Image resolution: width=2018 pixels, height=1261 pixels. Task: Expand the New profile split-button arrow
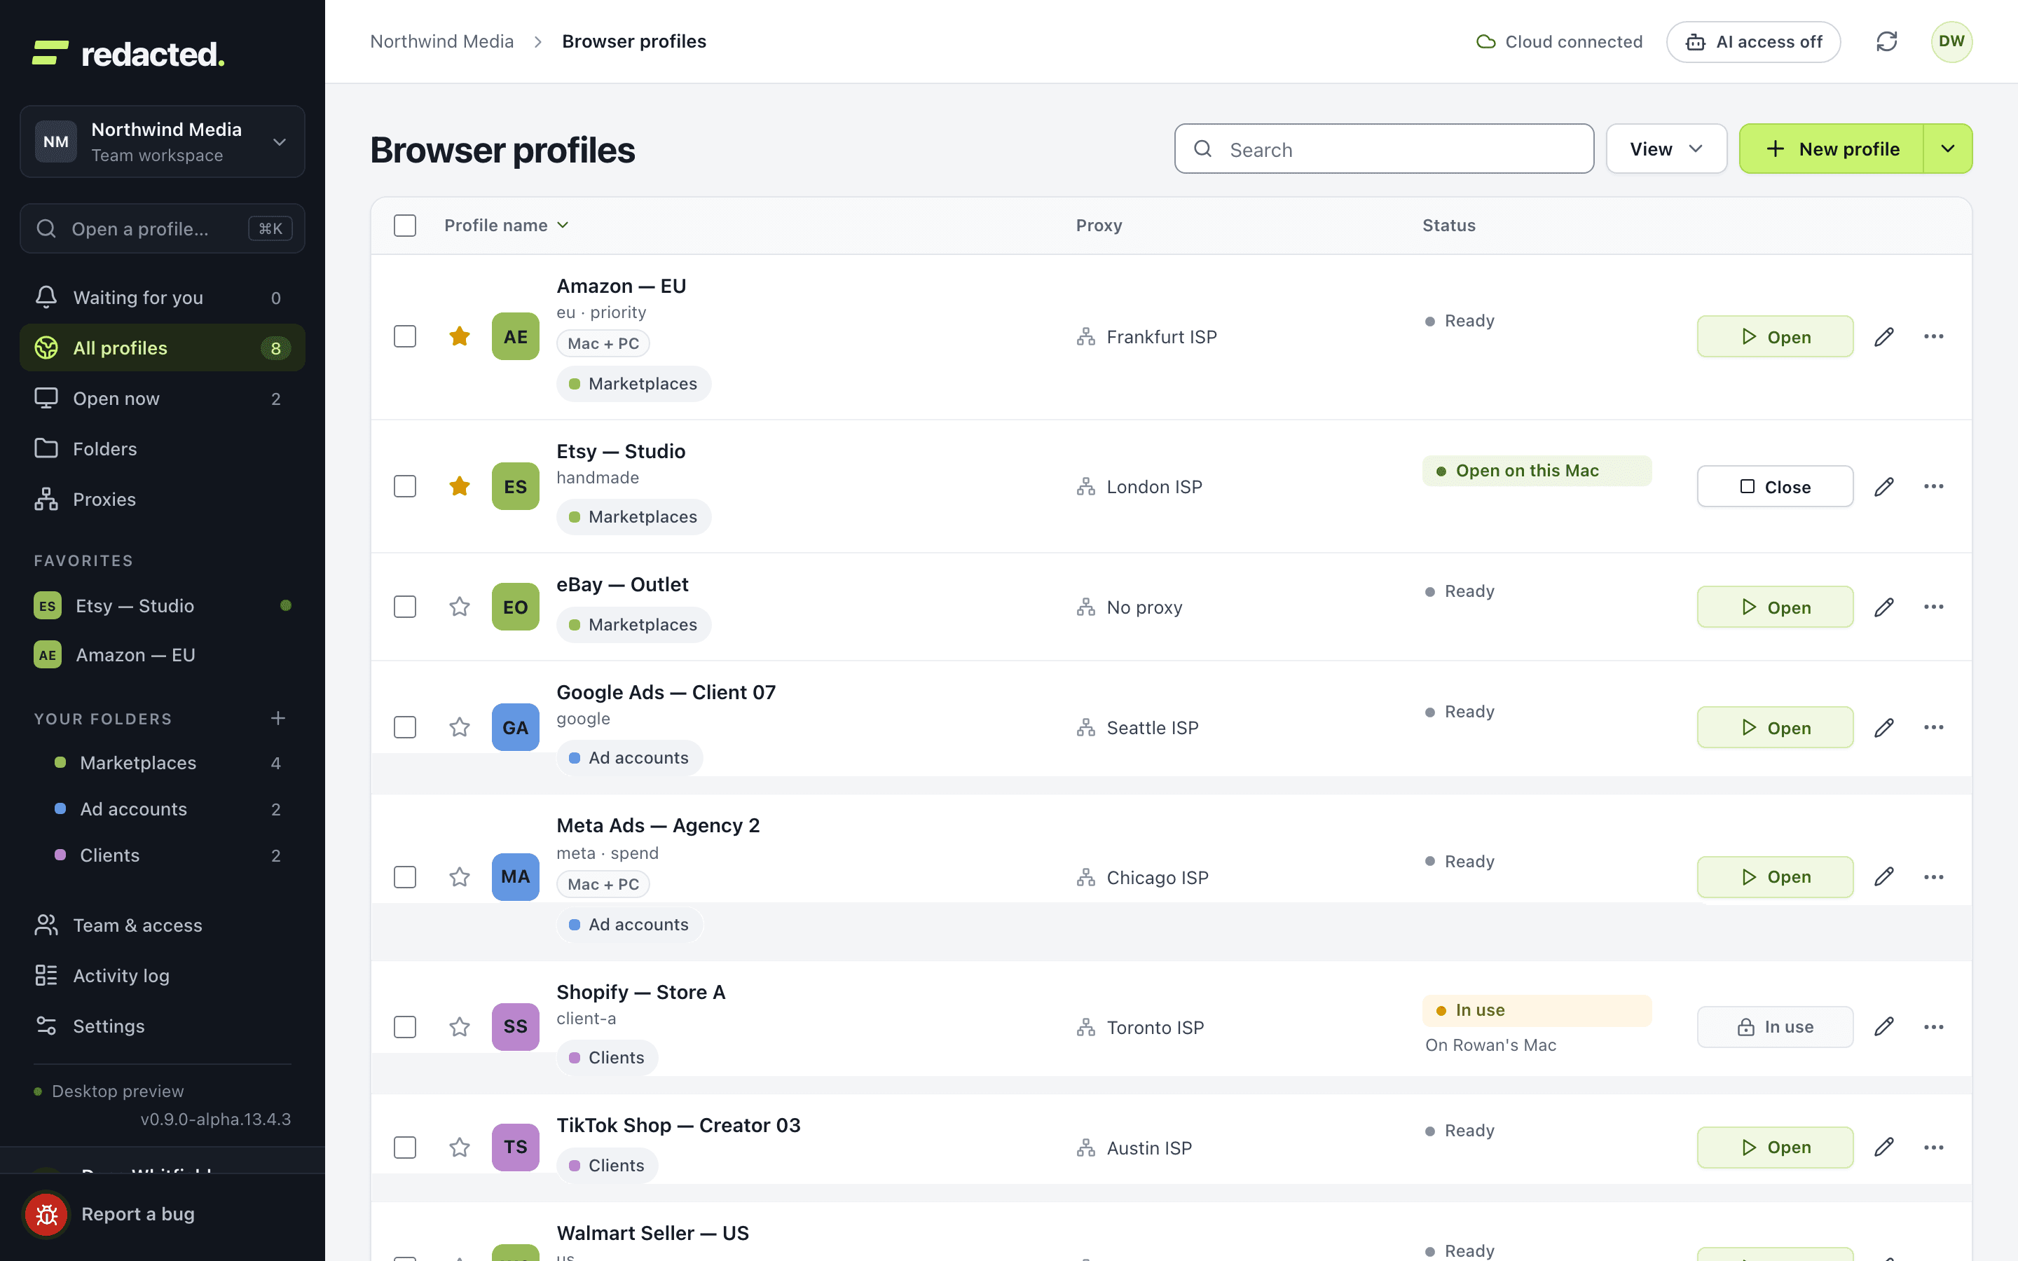click(x=1948, y=149)
